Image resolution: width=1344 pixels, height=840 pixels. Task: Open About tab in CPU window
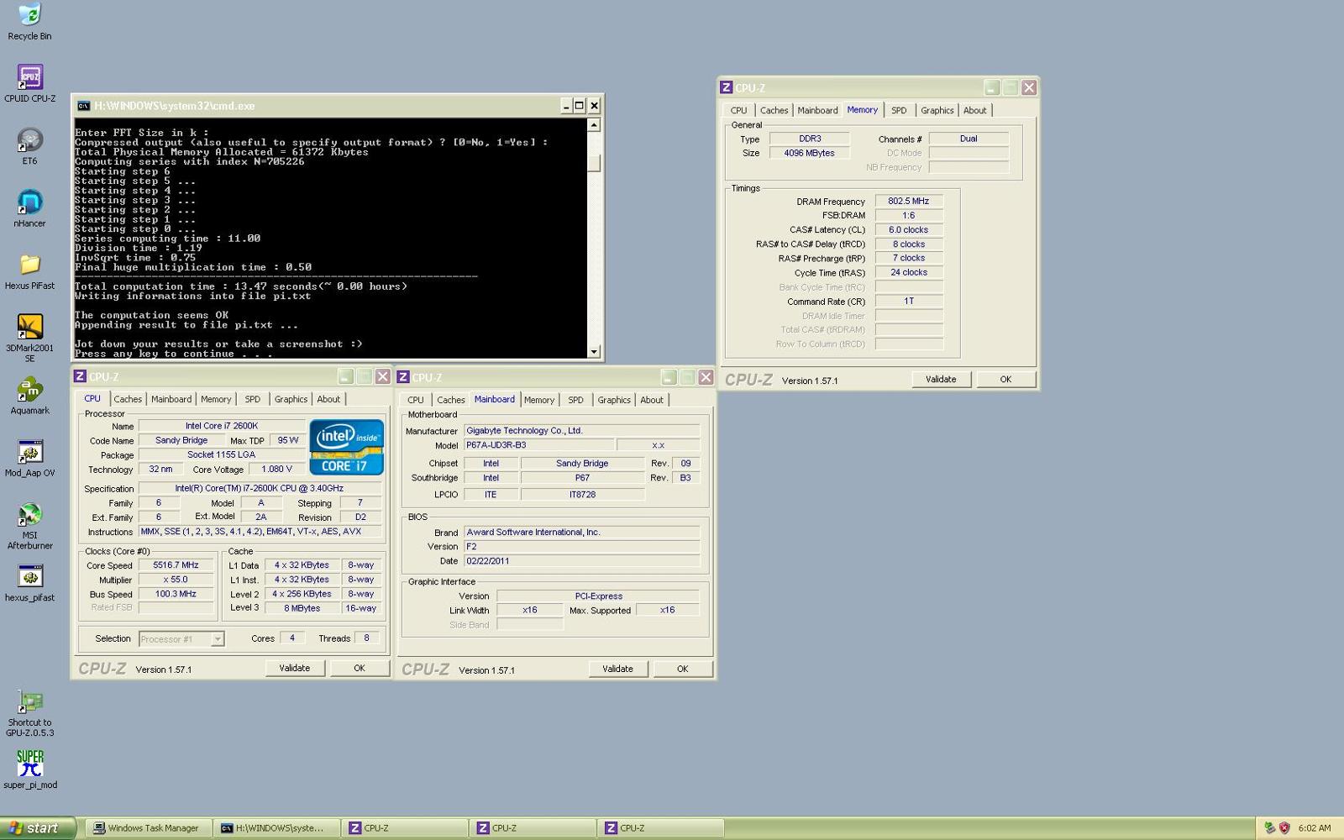click(x=328, y=399)
